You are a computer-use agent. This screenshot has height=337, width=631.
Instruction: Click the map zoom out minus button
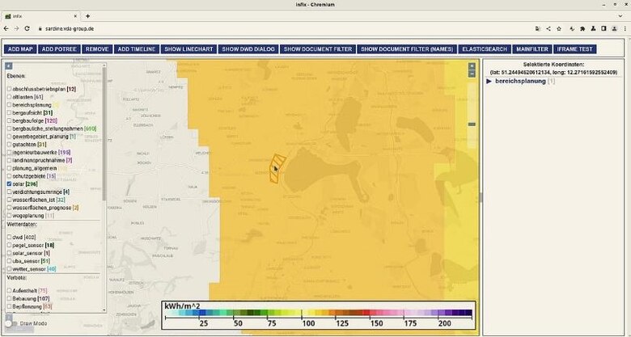pos(472,74)
